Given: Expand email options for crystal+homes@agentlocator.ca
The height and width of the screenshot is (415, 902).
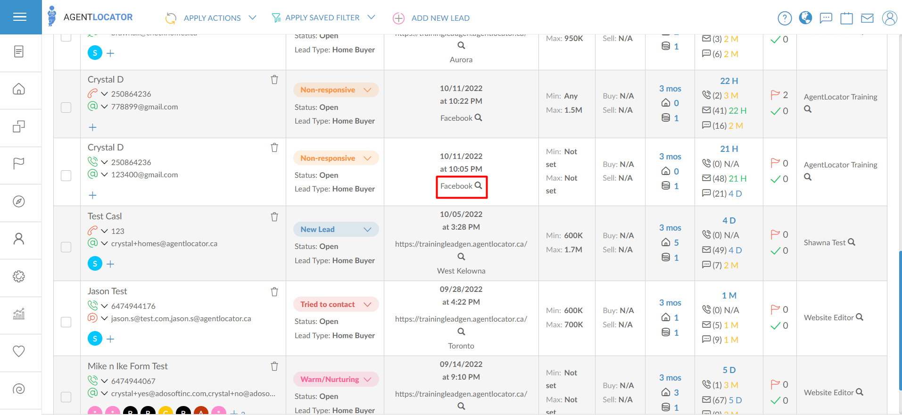Looking at the screenshot, I should point(105,243).
